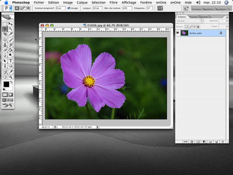This screenshot has width=233, height=175.
Task: Select the Path Selection arrow tool
Action: (x=5, y=61)
